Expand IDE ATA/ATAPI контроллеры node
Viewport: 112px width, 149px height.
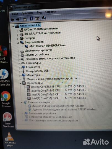click(18, 35)
